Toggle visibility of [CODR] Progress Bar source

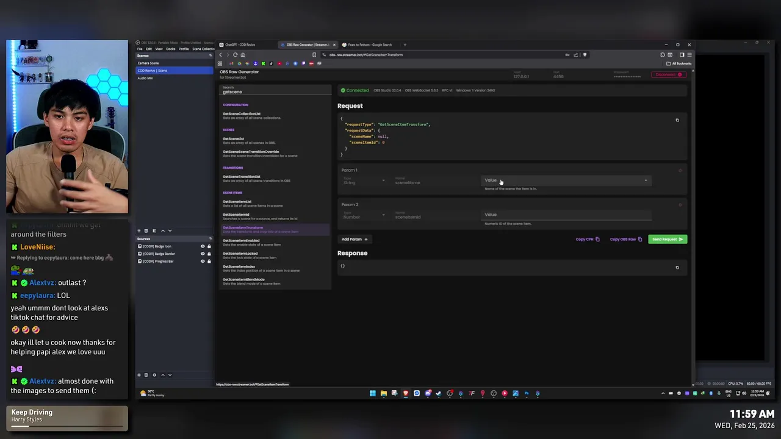(203, 261)
